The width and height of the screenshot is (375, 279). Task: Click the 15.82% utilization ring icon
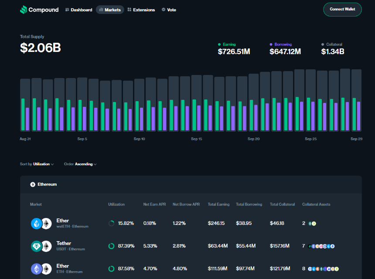pyautogui.click(x=111, y=223)
